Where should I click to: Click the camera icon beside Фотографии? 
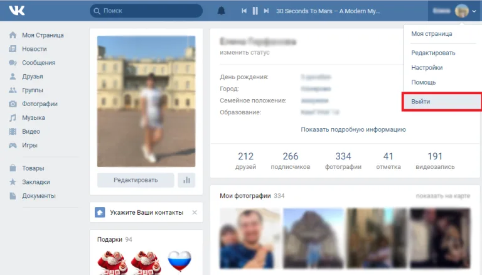(x=13, y=104)
